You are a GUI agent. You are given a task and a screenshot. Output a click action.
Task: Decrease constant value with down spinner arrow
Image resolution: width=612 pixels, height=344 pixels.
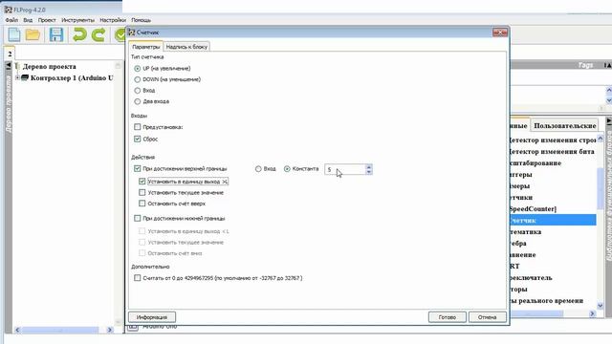(369, 172)
